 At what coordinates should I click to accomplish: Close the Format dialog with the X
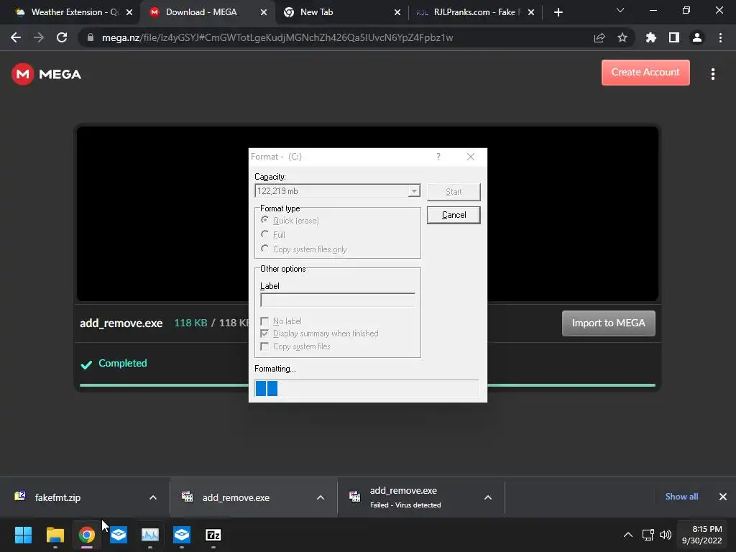coord(470,157)
